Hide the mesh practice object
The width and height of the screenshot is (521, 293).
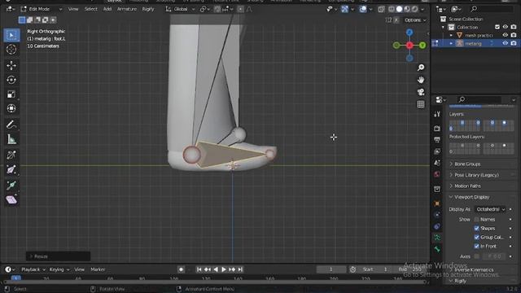tap(505, 35)
